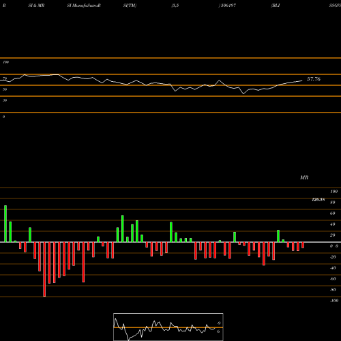Click the MR axis label -100
This screenshot has height=341, width=341.
coord(334,301)
